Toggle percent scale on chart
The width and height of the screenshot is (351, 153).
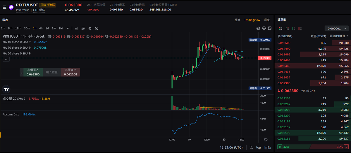pyautogui.click(x=251, y=147)
